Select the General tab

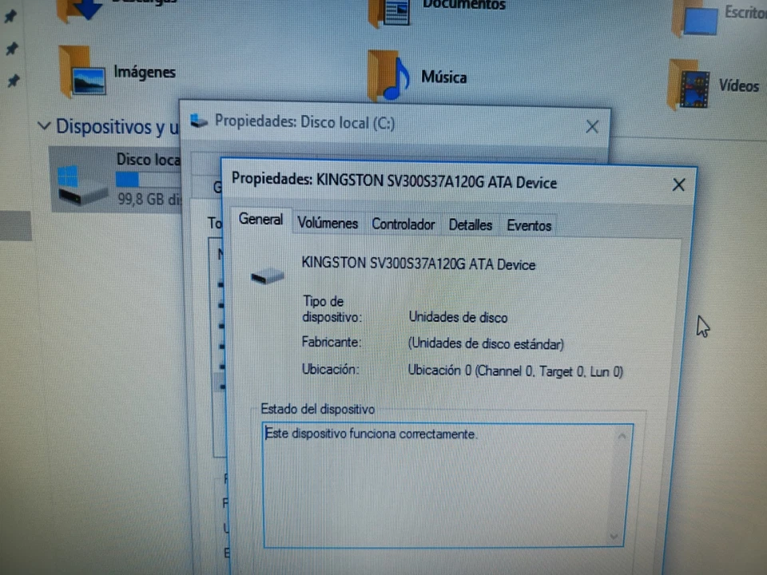point(260,220)
